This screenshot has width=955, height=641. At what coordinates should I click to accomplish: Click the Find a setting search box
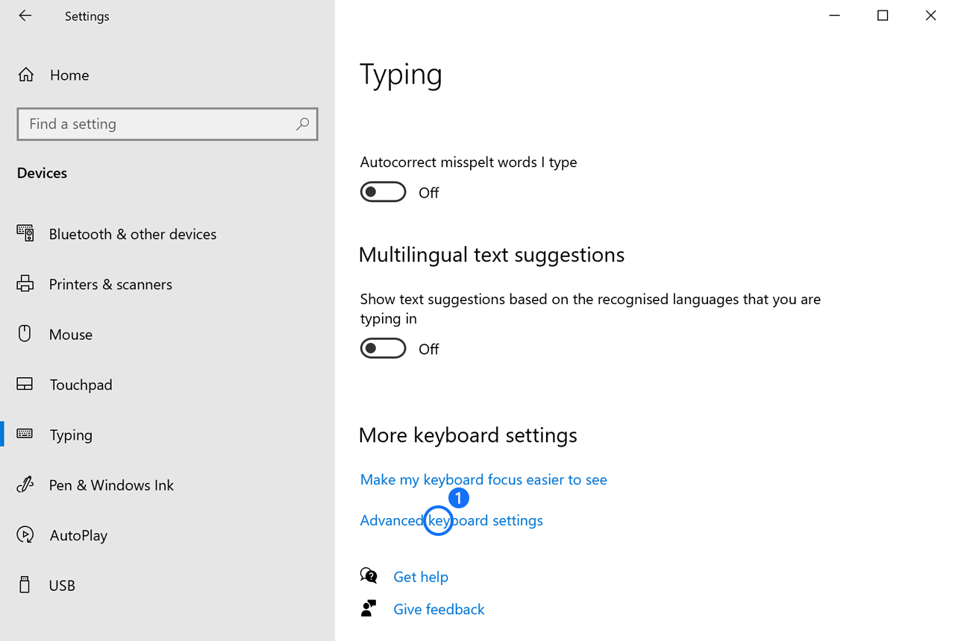coord(157,124)
